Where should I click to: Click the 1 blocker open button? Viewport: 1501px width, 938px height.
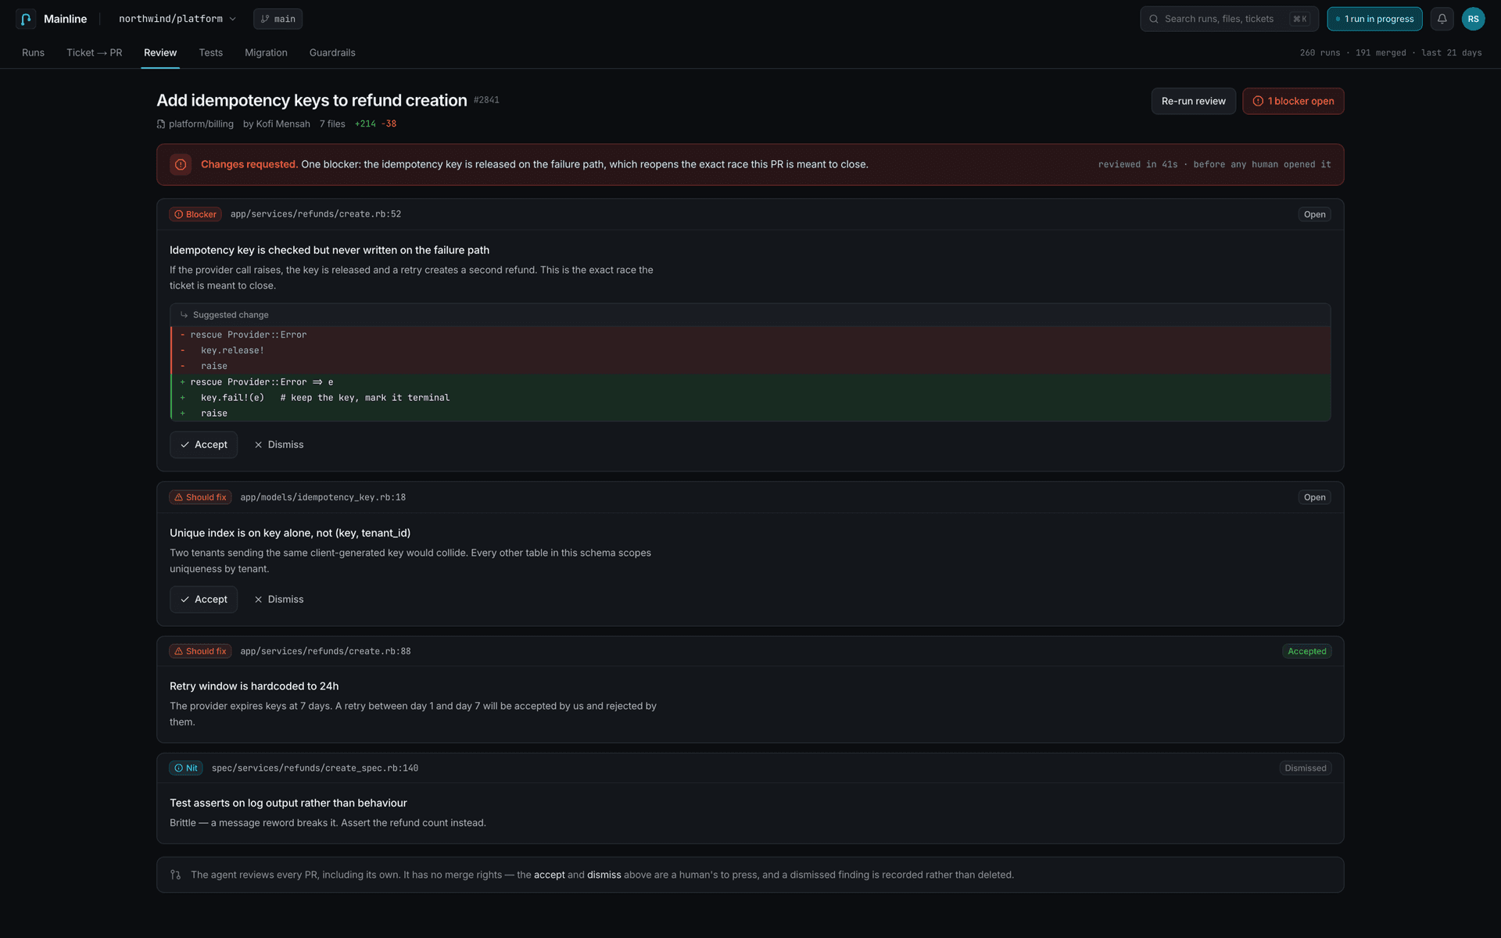click(x=1293, y=101)
